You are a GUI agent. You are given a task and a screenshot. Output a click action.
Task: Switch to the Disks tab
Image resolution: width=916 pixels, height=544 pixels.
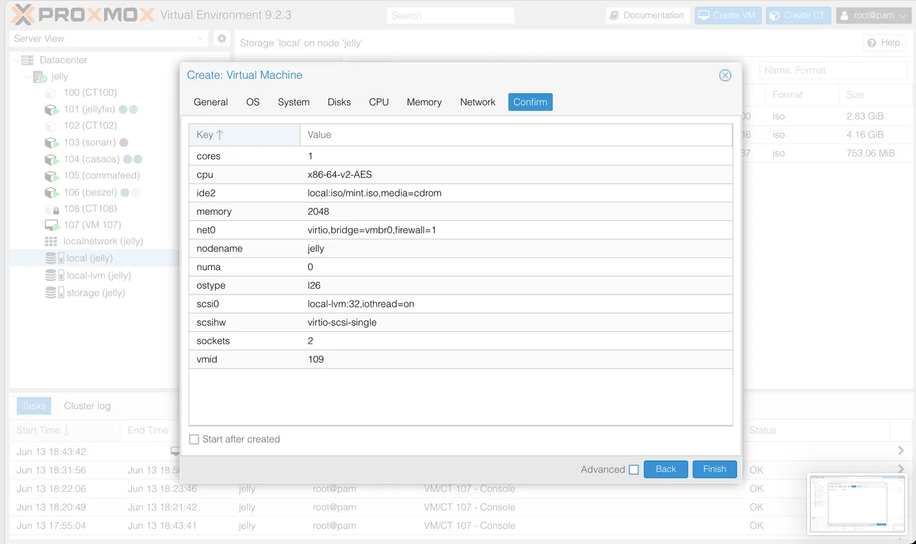click(x=339, y=102)
